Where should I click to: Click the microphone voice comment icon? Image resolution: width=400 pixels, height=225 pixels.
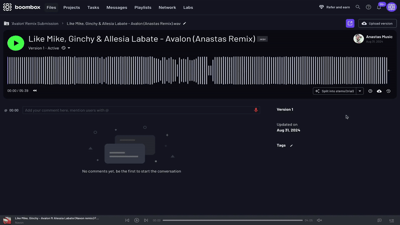(256, 110)
